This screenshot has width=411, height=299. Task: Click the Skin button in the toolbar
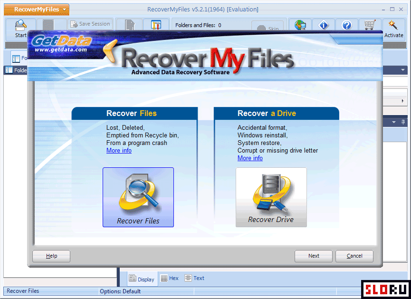(268, 27)
